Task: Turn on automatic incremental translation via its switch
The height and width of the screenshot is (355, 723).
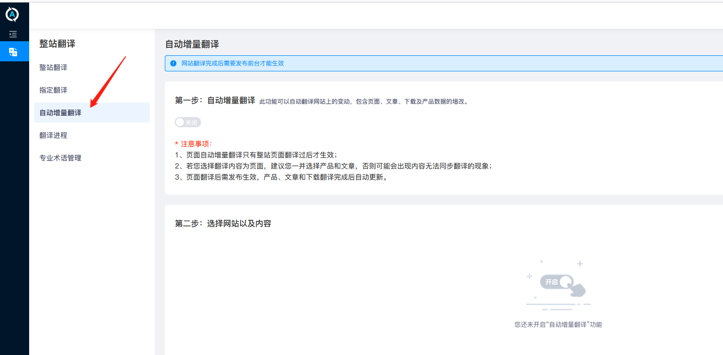Action: (x=187, y=122)
